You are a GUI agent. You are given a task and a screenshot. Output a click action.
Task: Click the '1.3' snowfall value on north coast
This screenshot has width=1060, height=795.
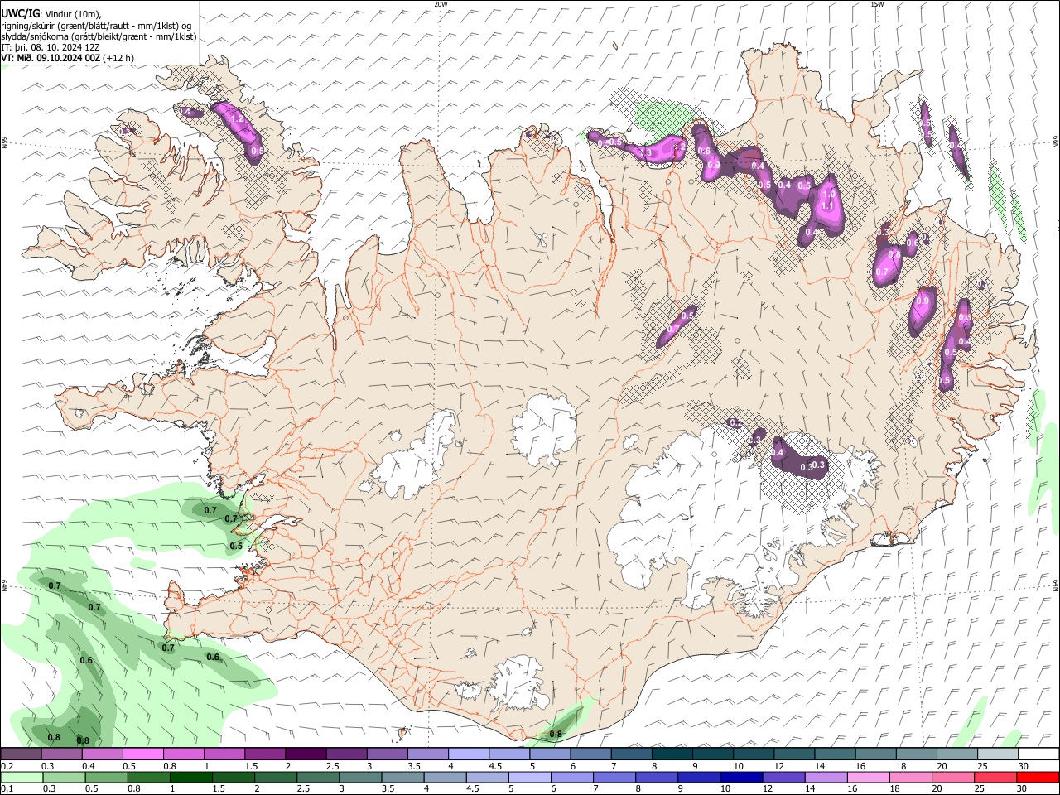point(645,152)
